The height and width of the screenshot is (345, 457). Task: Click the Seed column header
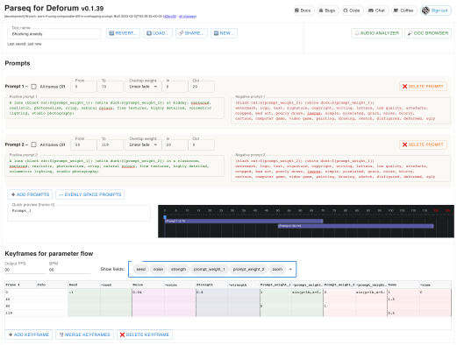(84, 285)
